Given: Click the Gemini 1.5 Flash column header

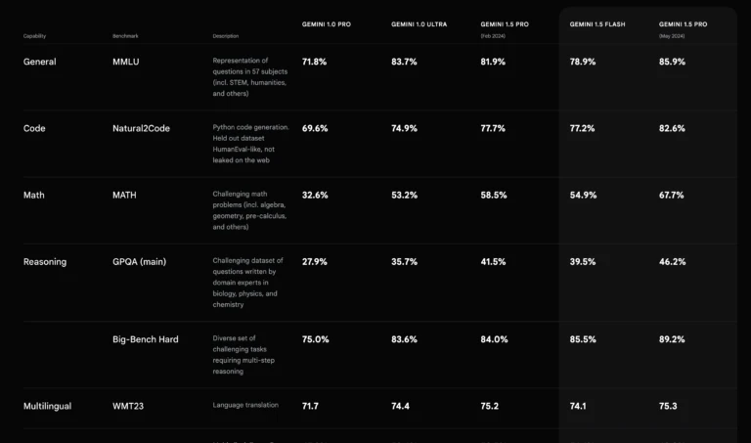Looking at the screenshot, I should [599, 24].
